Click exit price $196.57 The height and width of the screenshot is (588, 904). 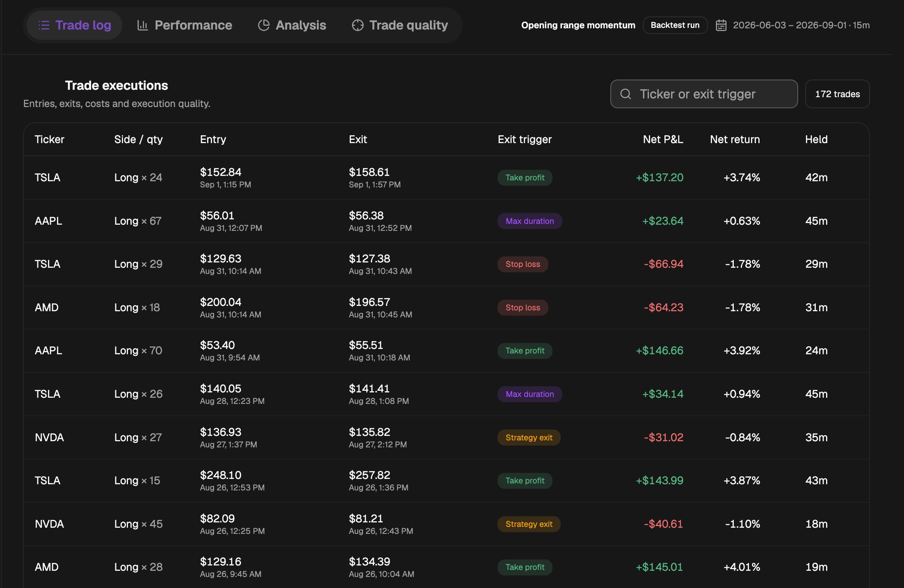pos(370,302)
